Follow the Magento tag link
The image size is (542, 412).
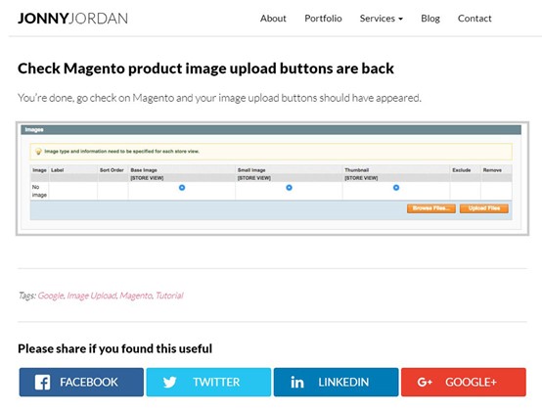(x=136, y=296)
